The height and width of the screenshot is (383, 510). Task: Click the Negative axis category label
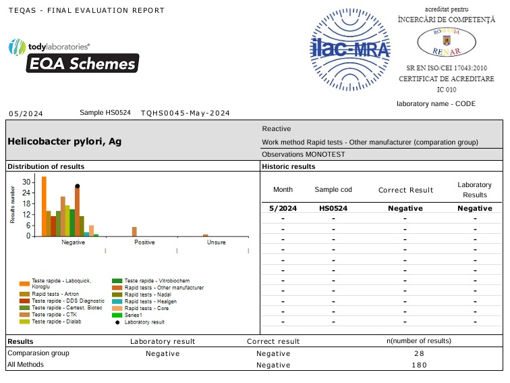click(73, 242)
